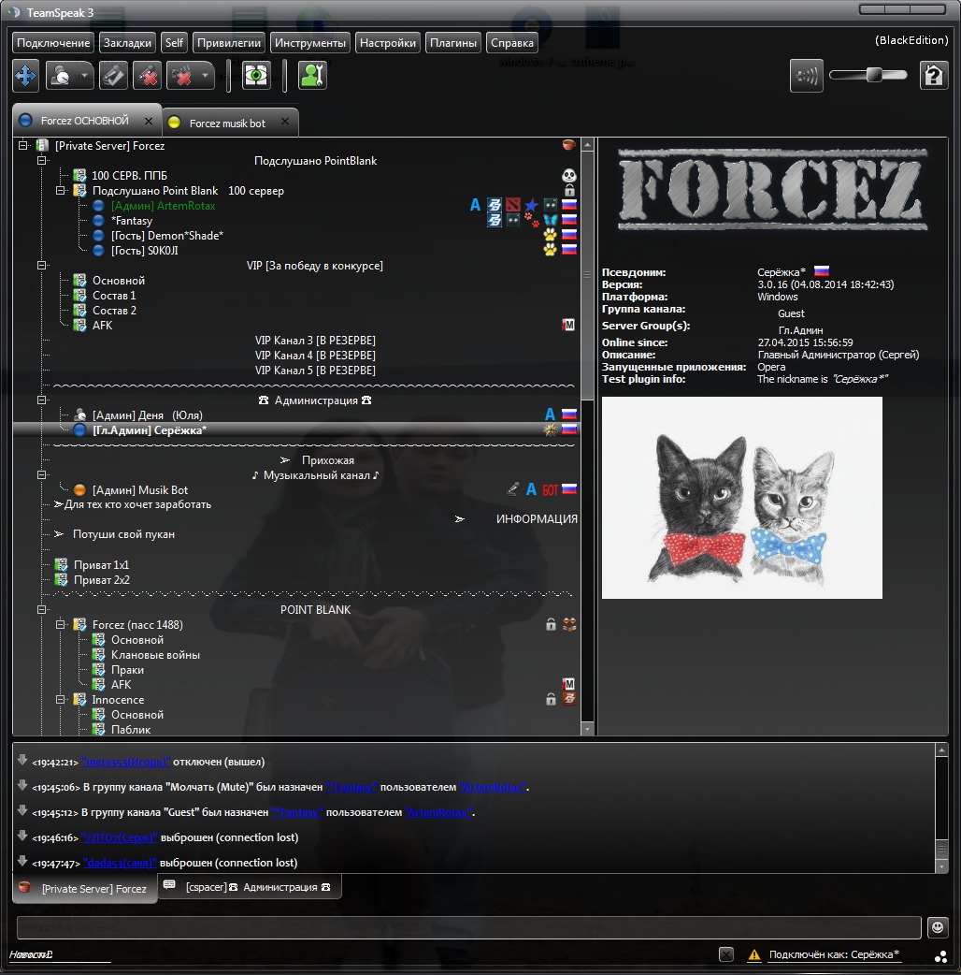Viewport: 961px width, 975px height.
Task: Open the speaker mute dropdown arrow
Action: [205, 76]
